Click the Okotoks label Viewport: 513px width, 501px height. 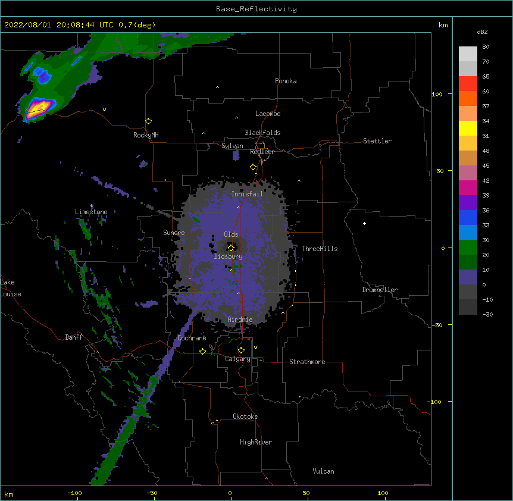point(245,417)
